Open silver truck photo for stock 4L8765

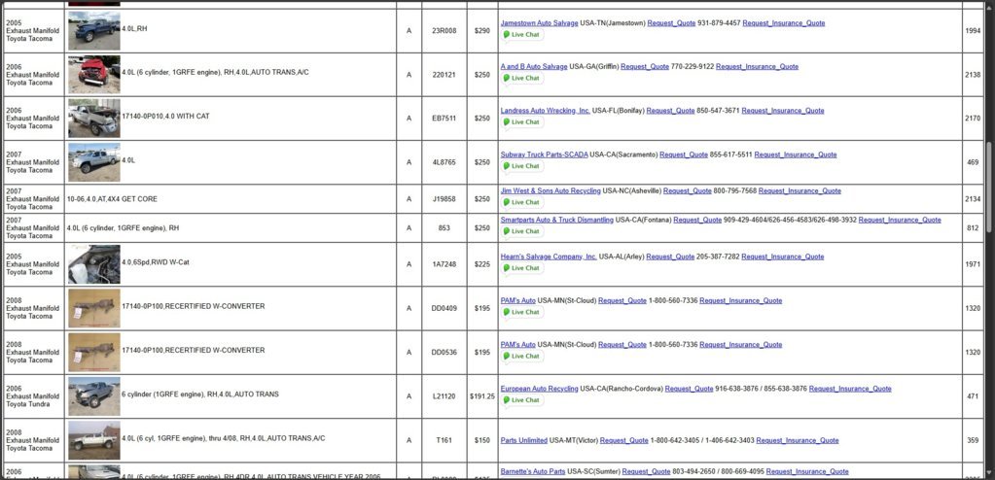[94, 162]
